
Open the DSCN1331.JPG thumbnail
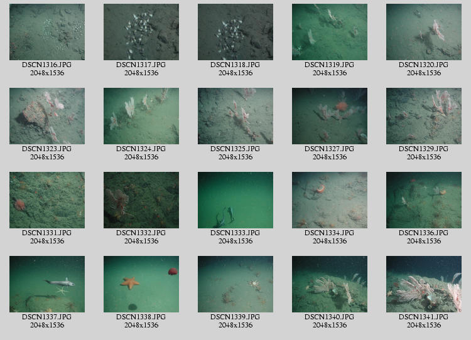47,200
